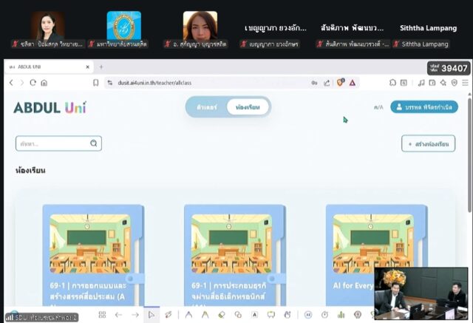The height and width of the screenshot is (323, 473).
Task: Select the hand drag tool
Action: coord(287,315)
